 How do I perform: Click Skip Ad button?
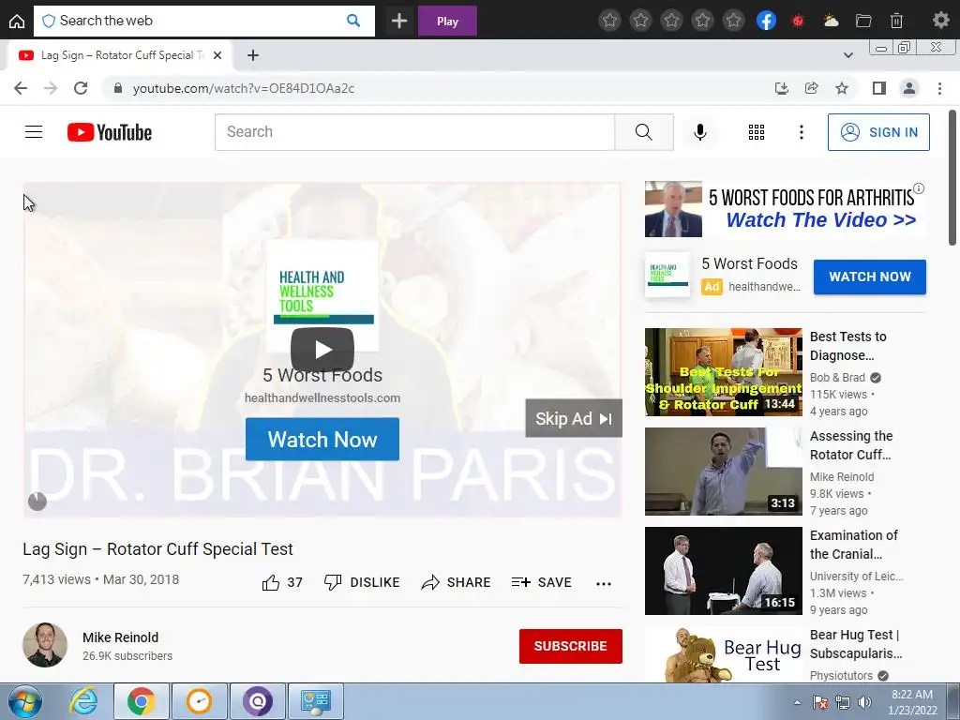pos(574,418)
